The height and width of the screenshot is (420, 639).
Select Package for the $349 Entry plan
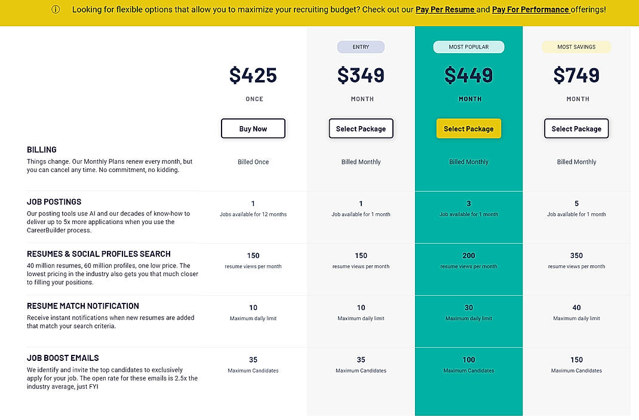click(x=361, y=128)
